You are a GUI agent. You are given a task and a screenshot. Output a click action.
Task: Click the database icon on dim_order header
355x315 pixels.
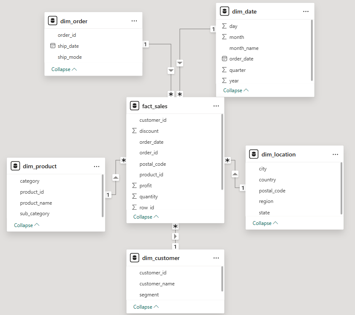[x=53, y=20]
